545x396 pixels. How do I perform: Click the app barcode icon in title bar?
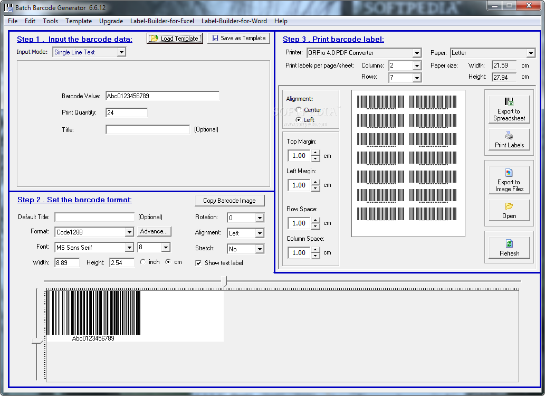[8, 7]
